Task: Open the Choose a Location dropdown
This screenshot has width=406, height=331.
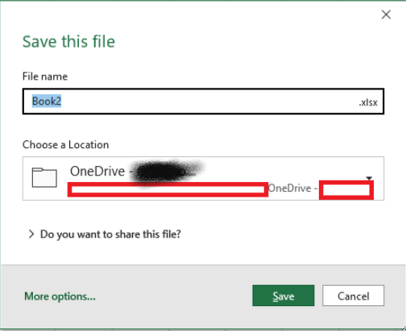Action: coord(203,178)
